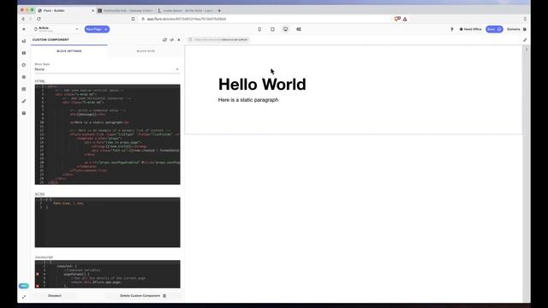Image resolution: width=548 pixels, height=308 pixels.
Task: Switch preview to desktop device view
Action: (x=285, y=29)
